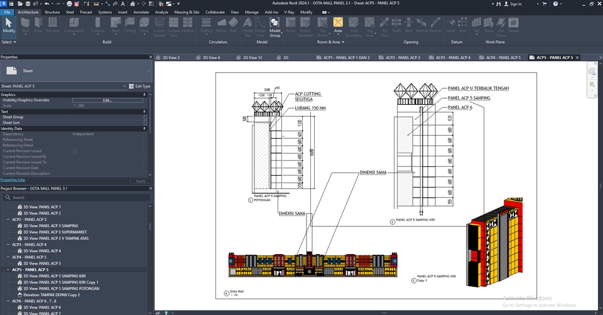The image size is (603, 315).
Task: Click the Print icon in quick access toolbar
Action: (69, 4)
